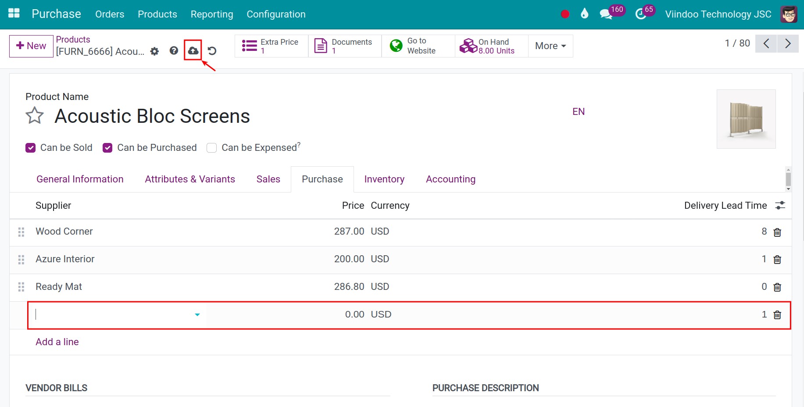Click the droplet icon in top bar
804x407 pixels.
(584, 14)
